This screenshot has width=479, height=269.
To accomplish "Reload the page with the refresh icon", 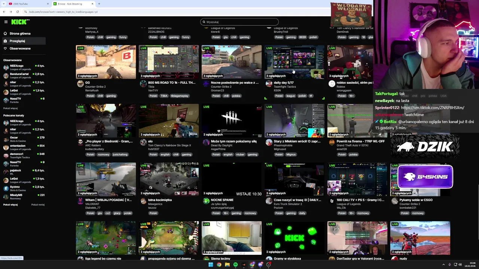I will click(x=17, y=12).
